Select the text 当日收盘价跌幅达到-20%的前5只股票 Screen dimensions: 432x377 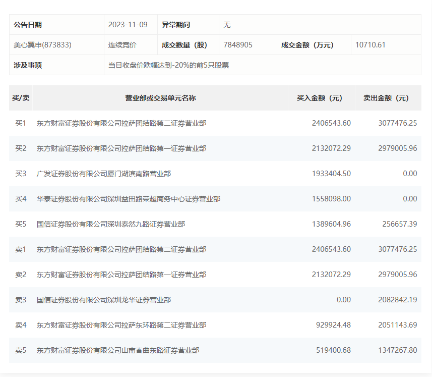click(x=168, y=65)
